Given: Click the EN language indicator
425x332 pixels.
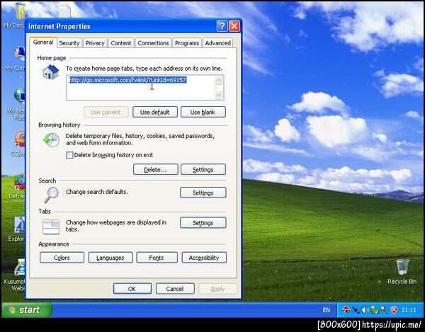Looking at the screenshot, I should tap(327, 310).
